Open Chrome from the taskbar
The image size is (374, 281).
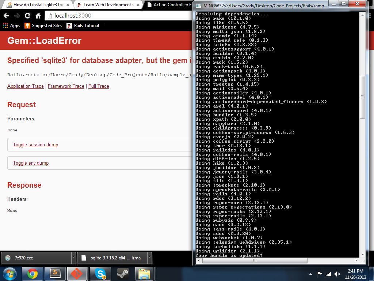coord(33,274)
